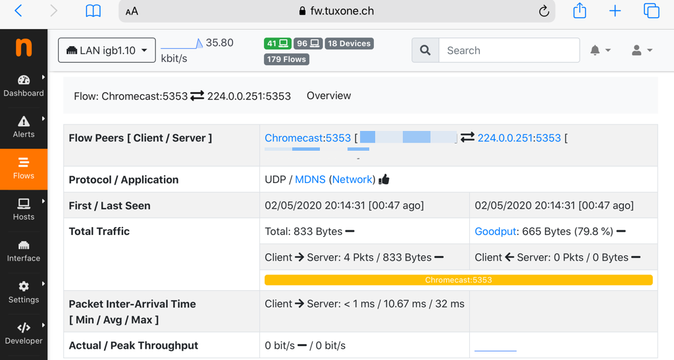
Task: Switch to the Overview tab
Action: (328, 95)
